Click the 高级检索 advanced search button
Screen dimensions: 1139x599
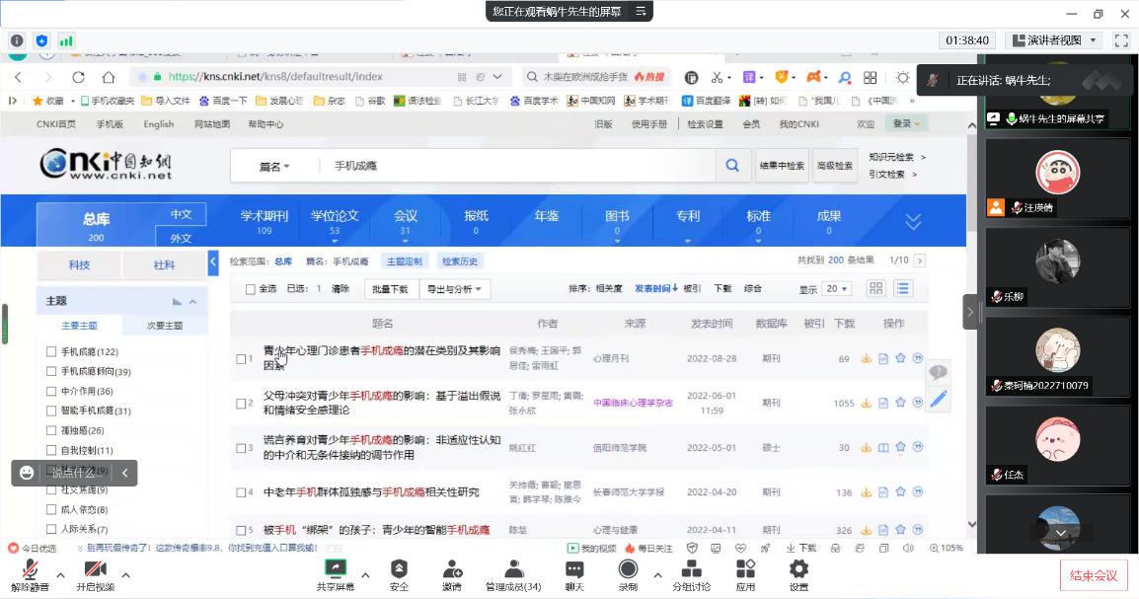coord(834,166)
